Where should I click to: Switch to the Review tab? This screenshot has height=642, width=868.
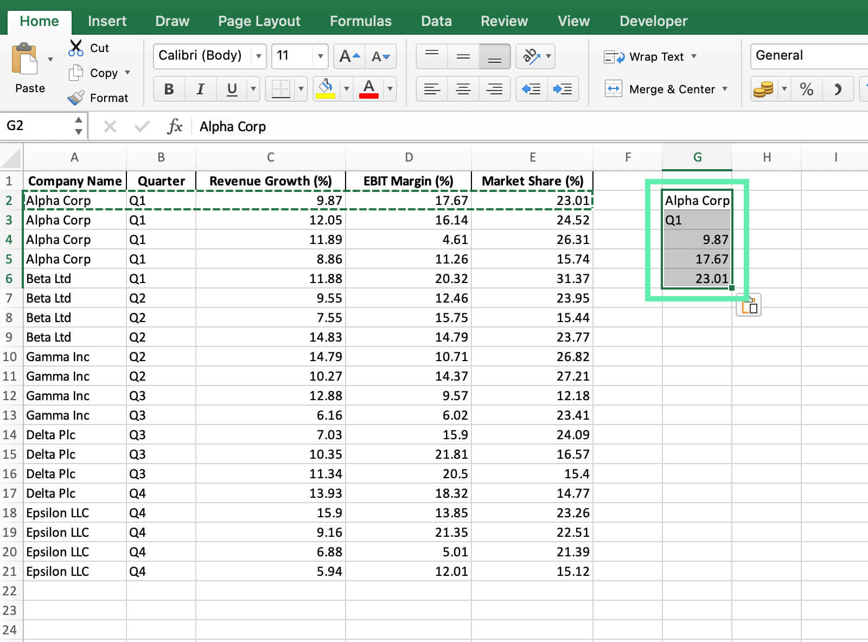504,21
